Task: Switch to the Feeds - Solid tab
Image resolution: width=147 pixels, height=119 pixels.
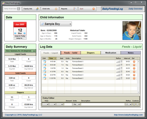Action: point(71,53)
